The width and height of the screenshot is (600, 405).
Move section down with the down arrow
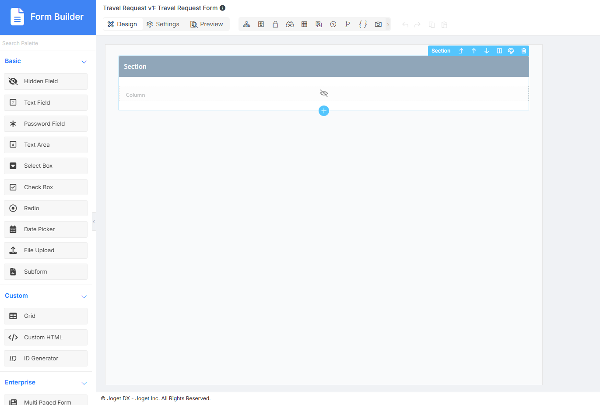coord(486,51)
